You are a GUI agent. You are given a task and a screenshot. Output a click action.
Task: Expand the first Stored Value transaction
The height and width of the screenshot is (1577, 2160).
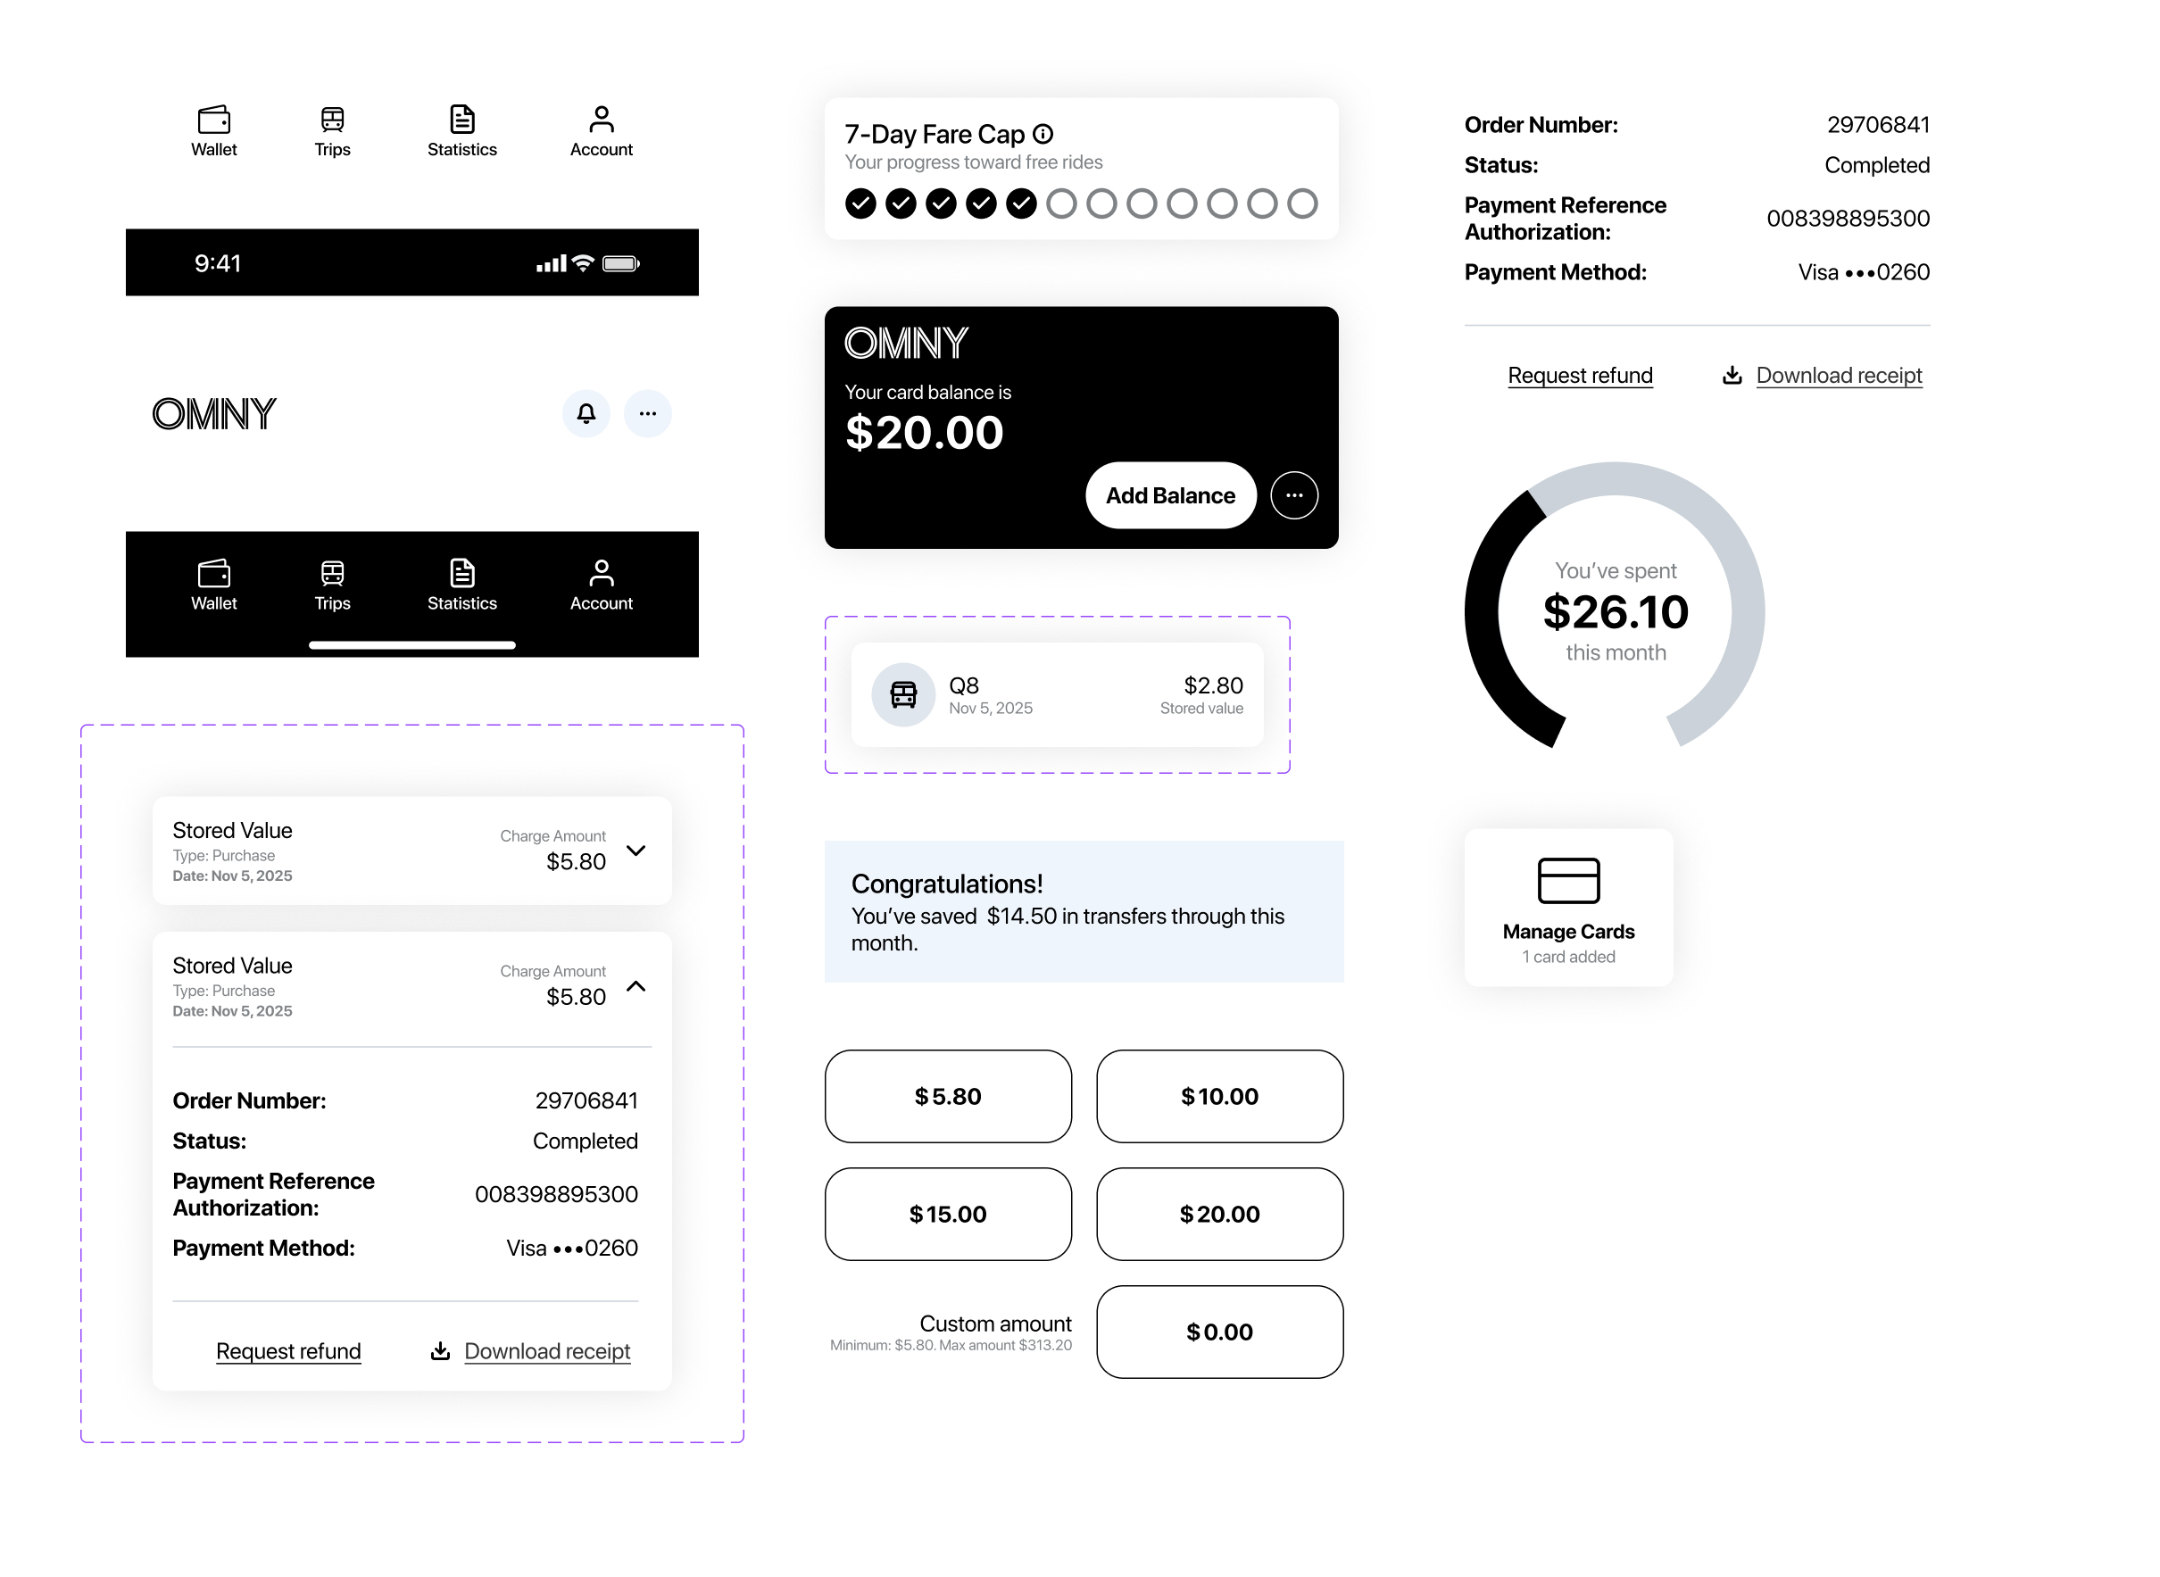pos(636,851)
